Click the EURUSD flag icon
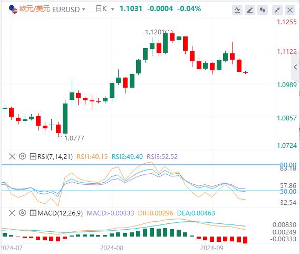This screenshot has height=254, width=300. tap(13, 9)
